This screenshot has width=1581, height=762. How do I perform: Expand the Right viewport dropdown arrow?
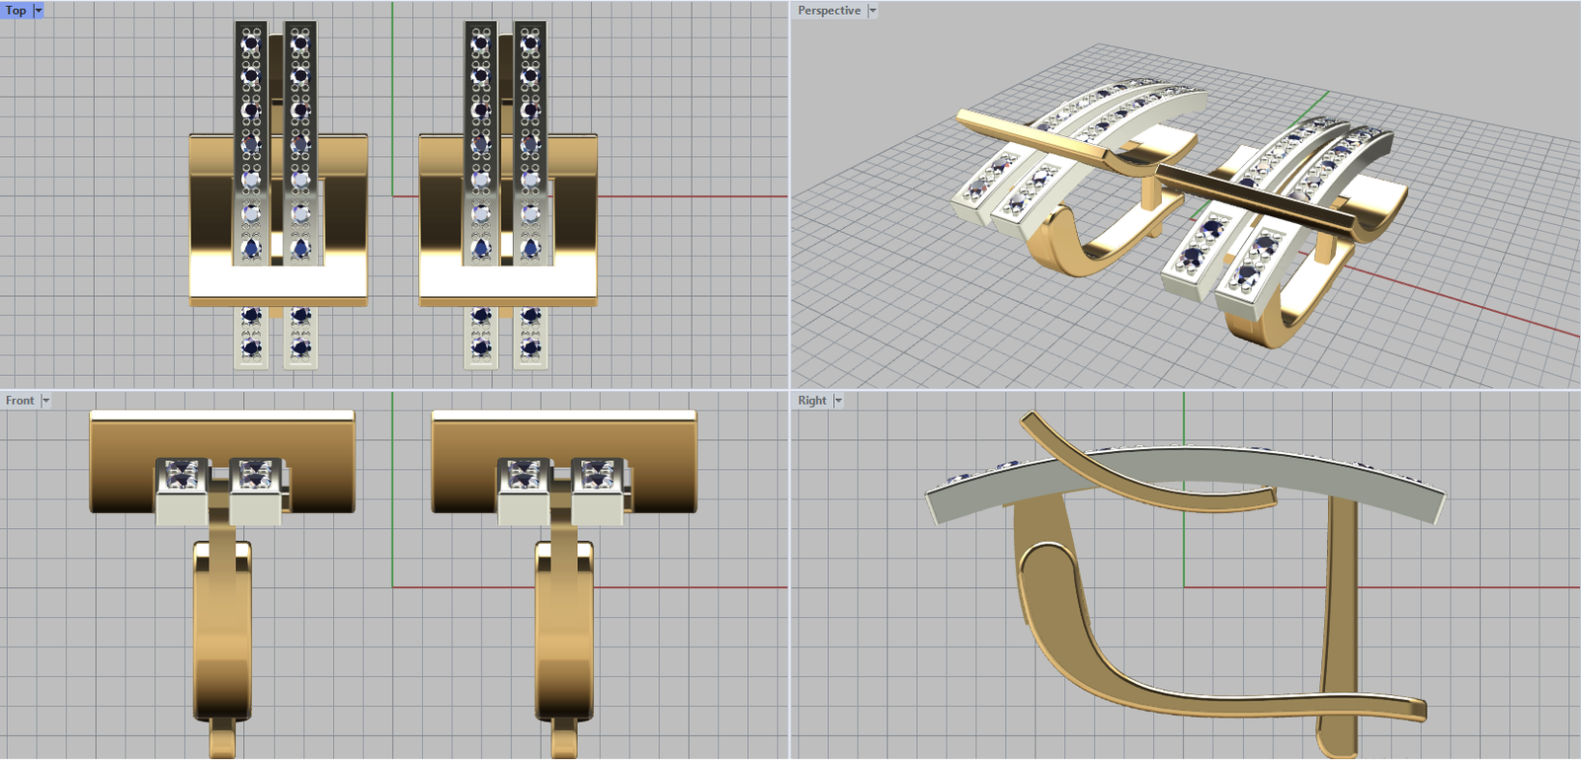838,400
